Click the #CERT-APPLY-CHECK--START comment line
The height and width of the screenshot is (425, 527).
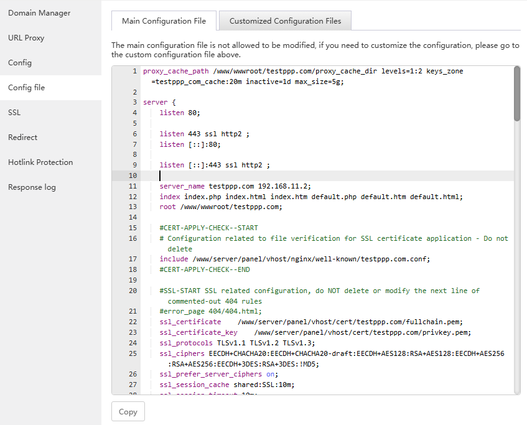pyautogui.click(x=208, y=228)
